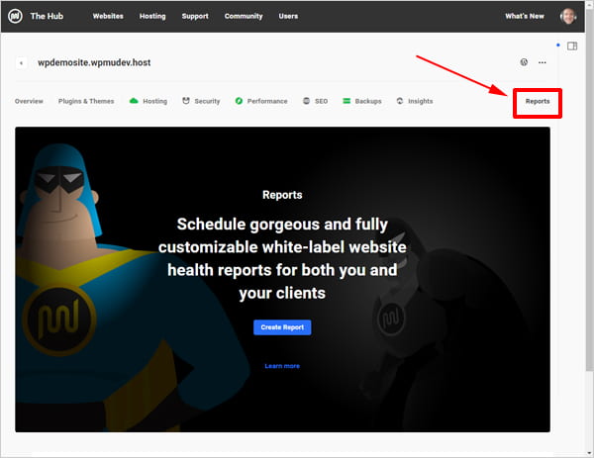Viewport: 594px width, 458px height.
Task: Click the green Backups icon
Action: pos(346,101)
